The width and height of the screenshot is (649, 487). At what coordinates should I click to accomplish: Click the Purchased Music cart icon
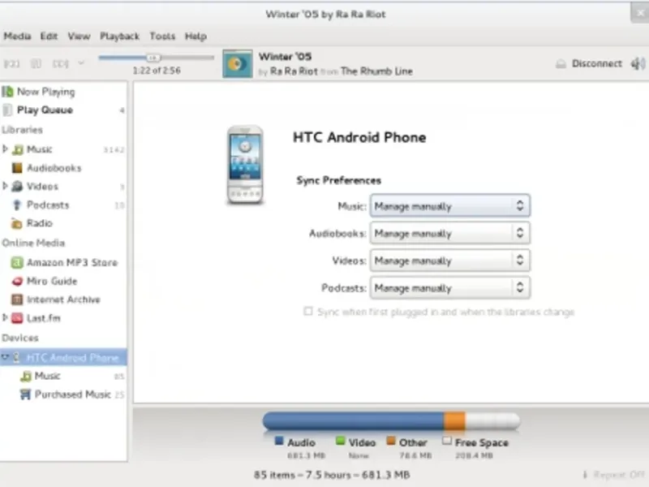tap(25, 394)
